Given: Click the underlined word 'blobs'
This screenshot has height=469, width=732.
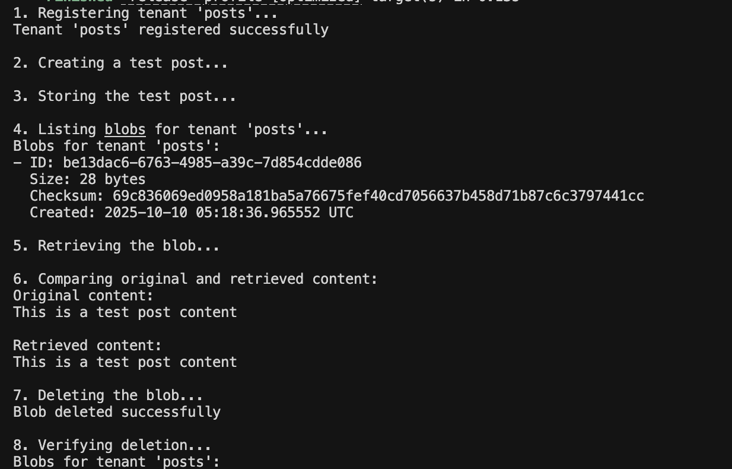Looking at the screenshot, I should 125,129.
